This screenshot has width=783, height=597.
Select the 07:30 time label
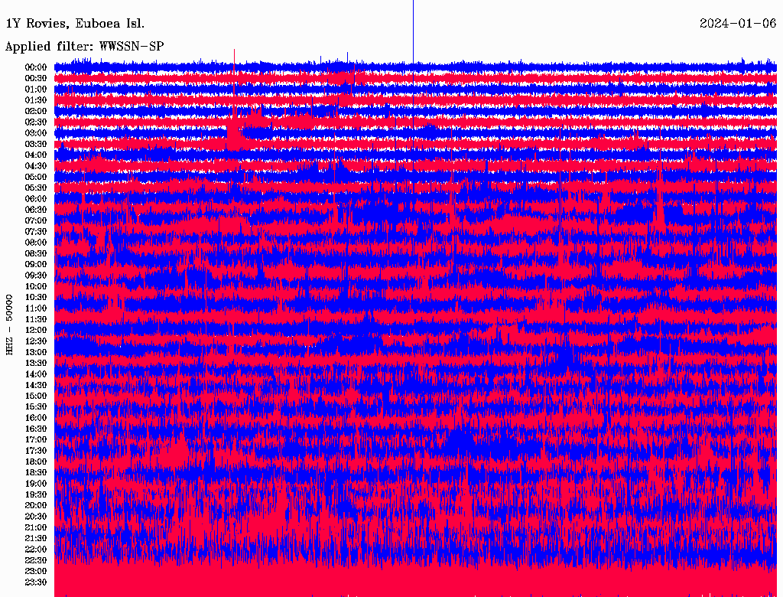click(x=36, y=232)
